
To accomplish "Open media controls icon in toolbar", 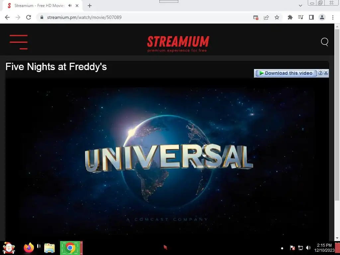I will [300, 17].
